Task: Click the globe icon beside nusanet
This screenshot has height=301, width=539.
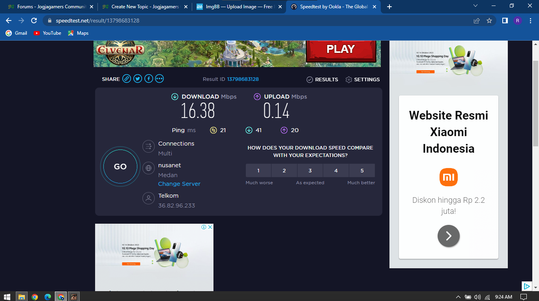Action: (149, 168)
